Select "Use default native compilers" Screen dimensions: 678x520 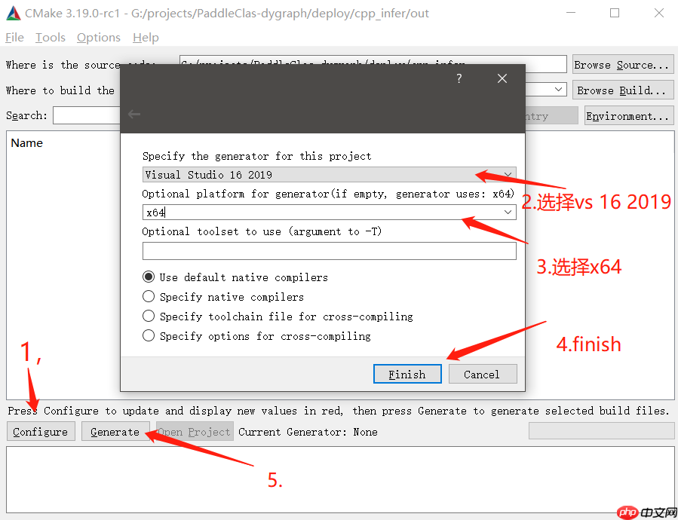149,277
